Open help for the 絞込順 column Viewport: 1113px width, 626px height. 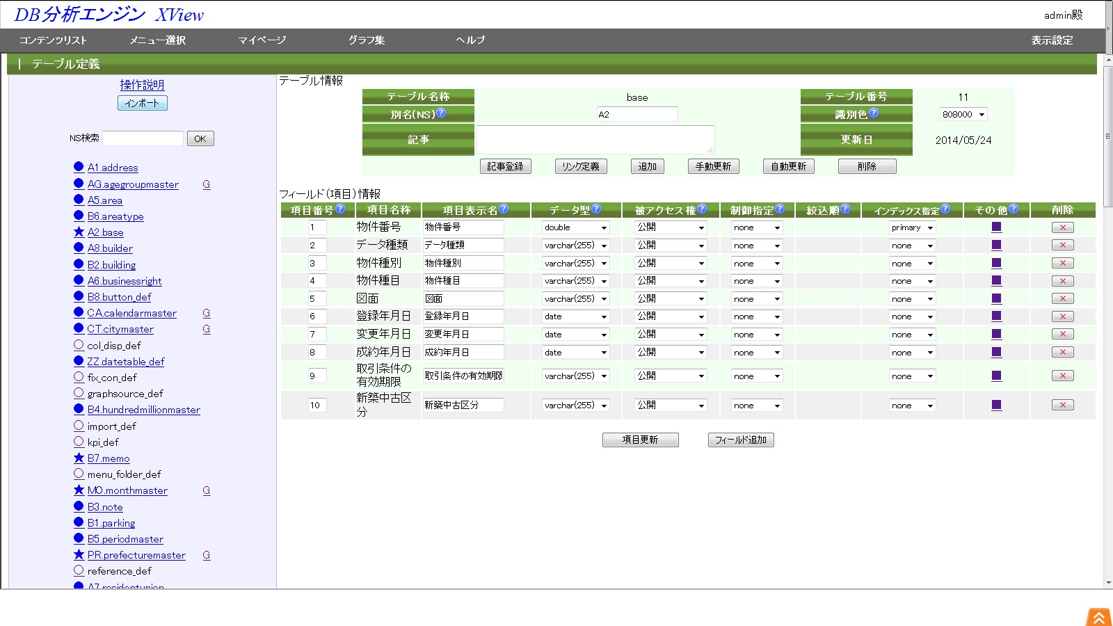[x=846, y=209]
